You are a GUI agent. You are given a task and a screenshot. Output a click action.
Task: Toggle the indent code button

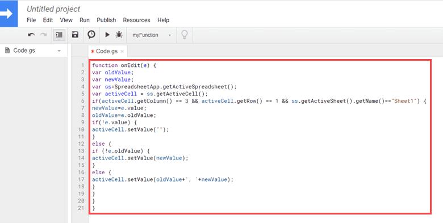(59, 35)
